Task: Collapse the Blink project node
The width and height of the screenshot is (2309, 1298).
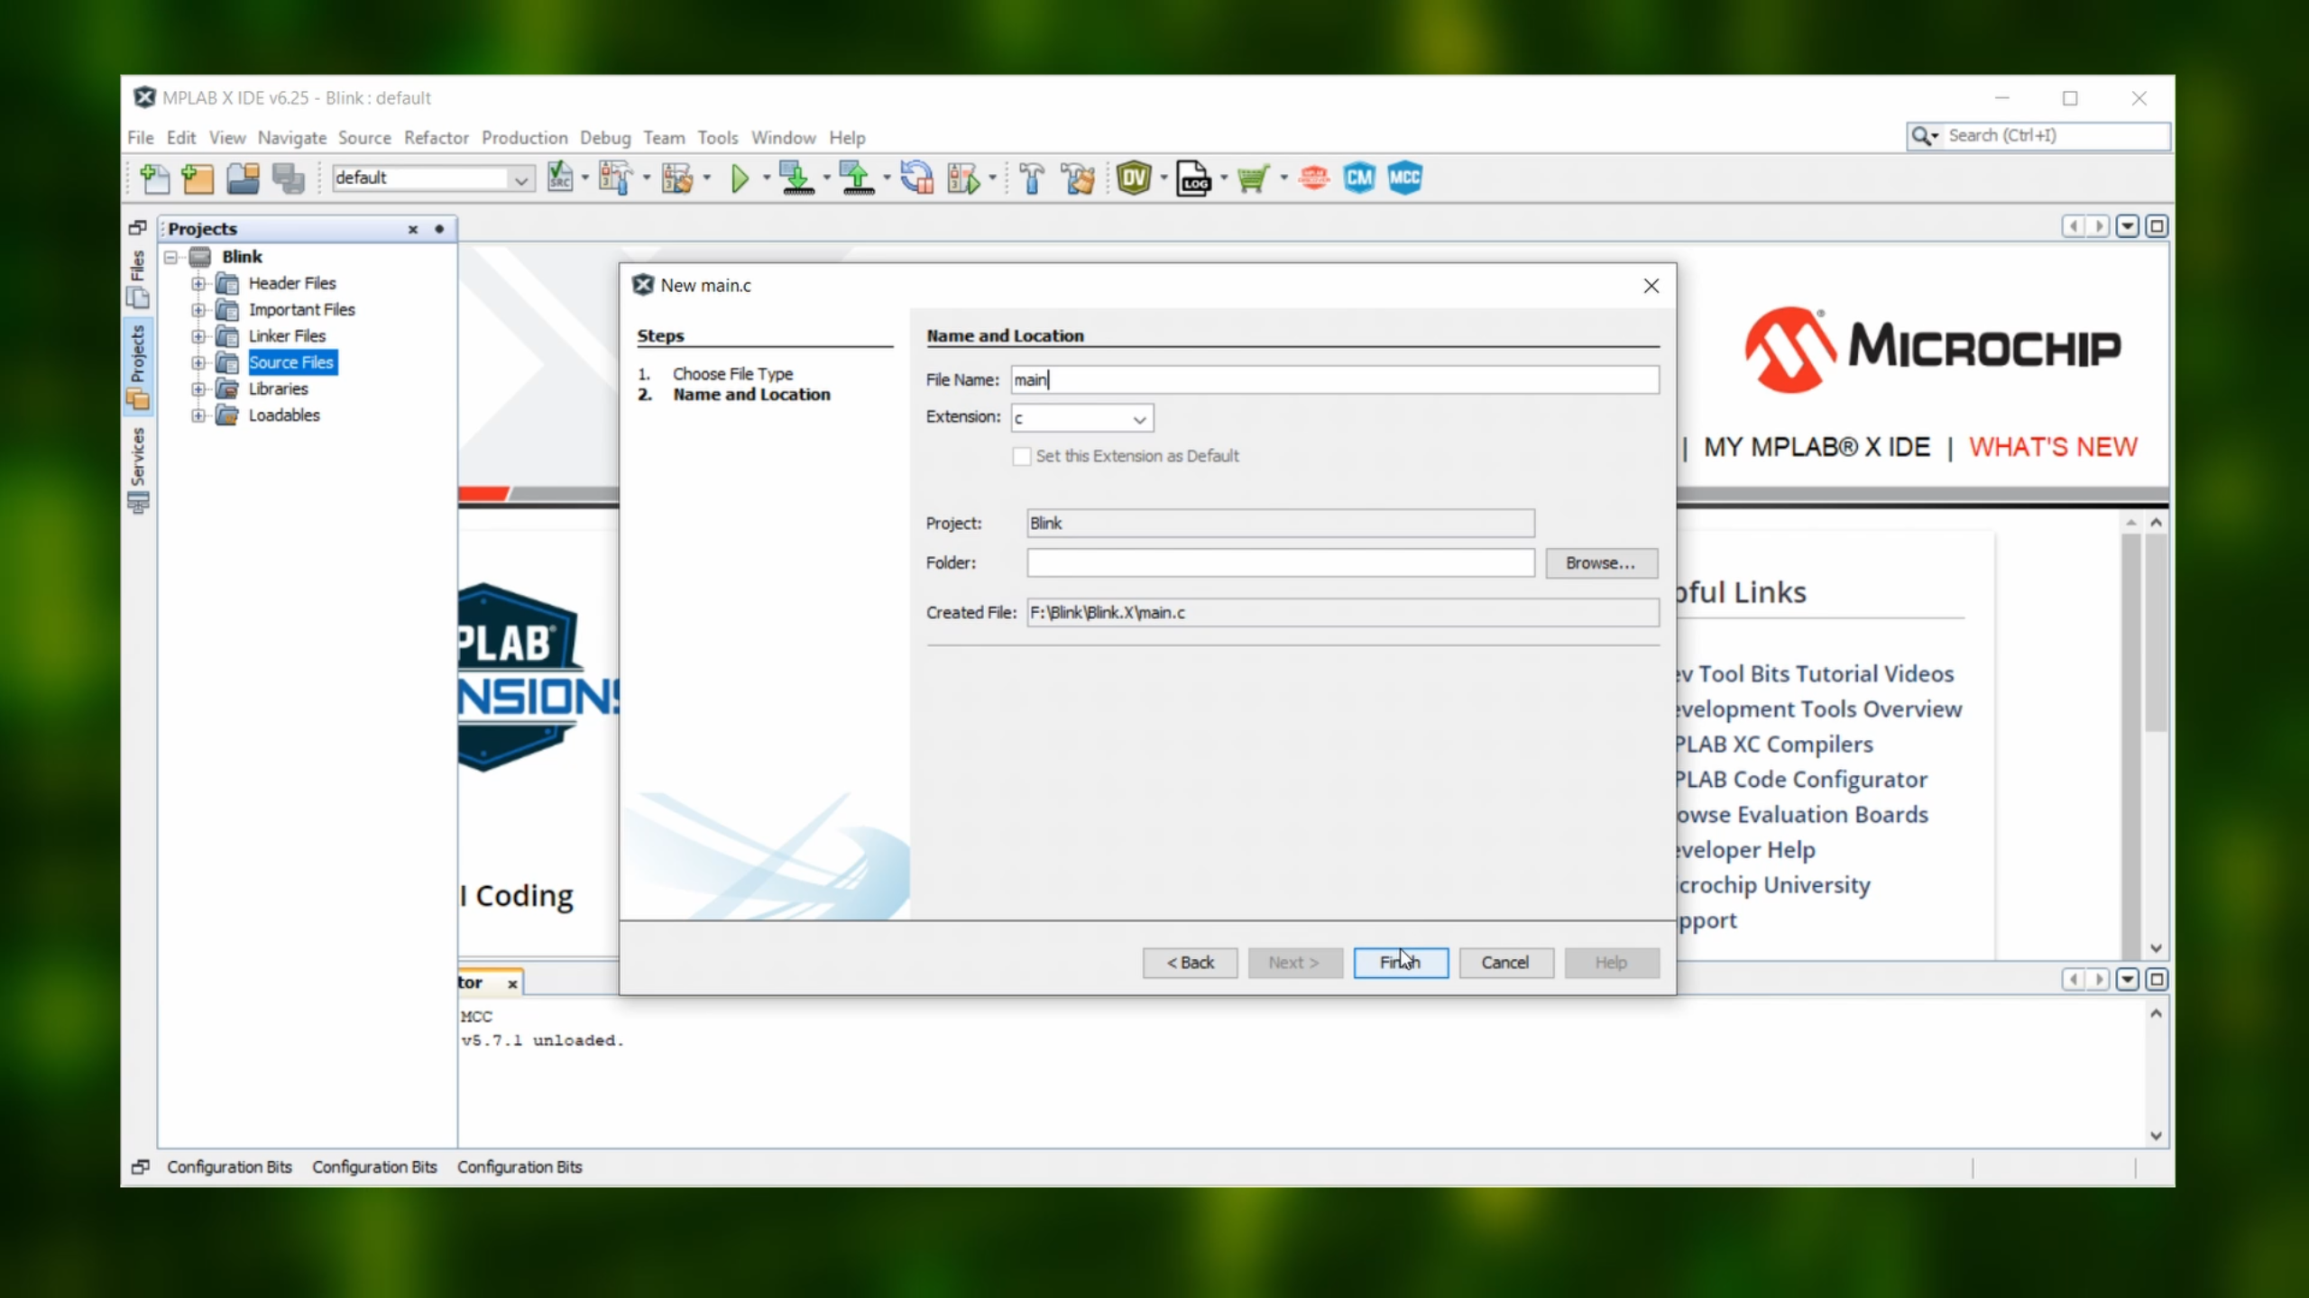Action: click(x=171, y=258)
